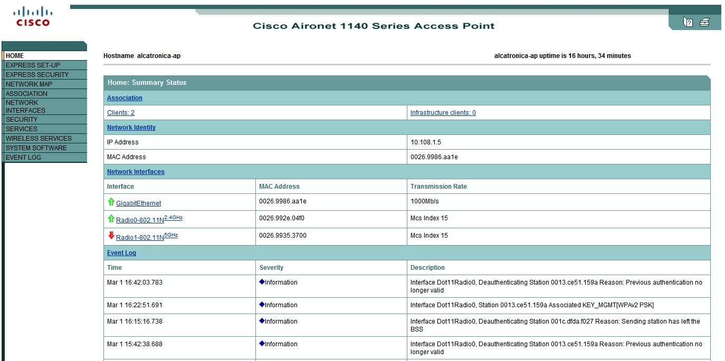Viewport: 725px width, 361px height.
Task: Go to Express Security page
Action: click(37, 75)
